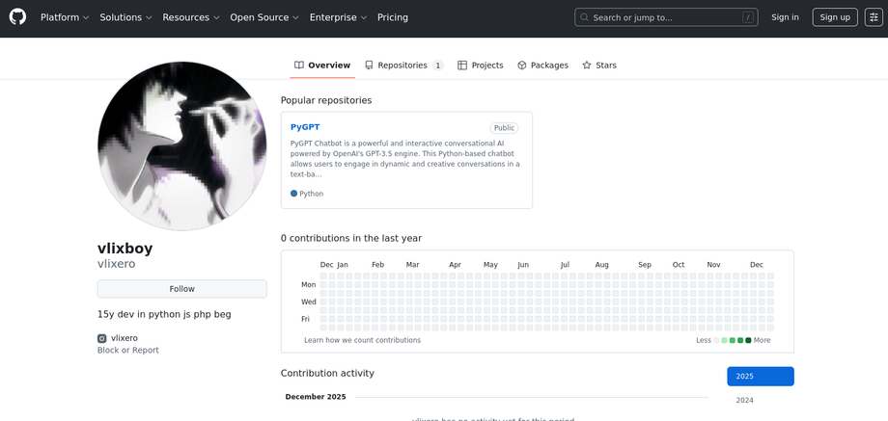Viewport: 888px width, 421px height.
Task: Open the Sign in page
Action: 785,17
